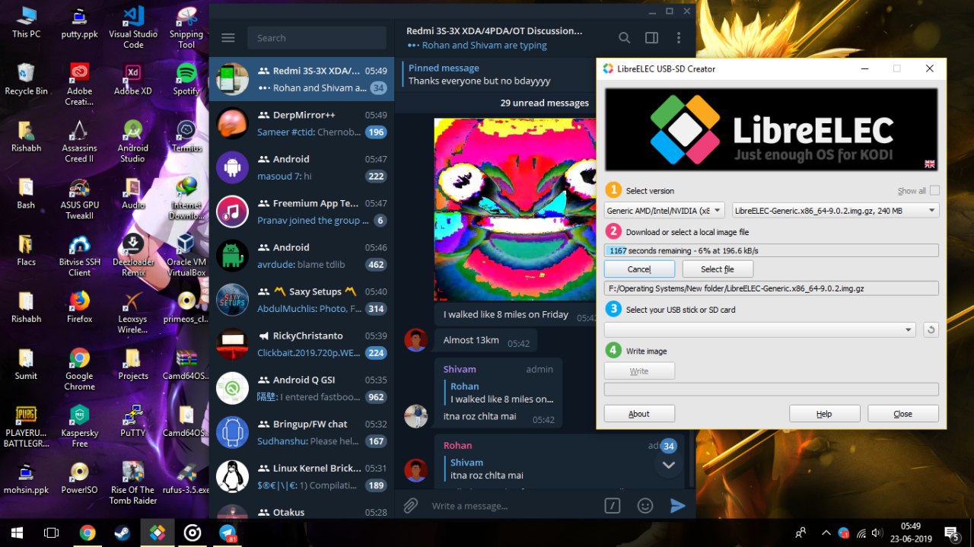Image resolution: width=974 pixels, height=547 pixels.
Task: Open the Android chat with avrdude message
Action: click(x=301, y=255)
